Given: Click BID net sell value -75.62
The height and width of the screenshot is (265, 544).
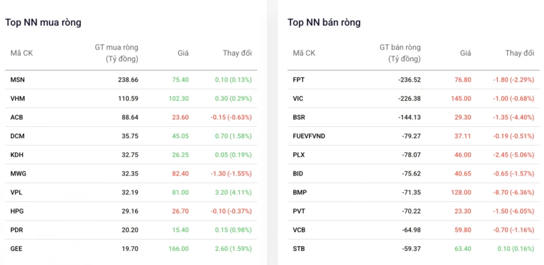Looking at the screenshot, I should click(x=411, y=174).
